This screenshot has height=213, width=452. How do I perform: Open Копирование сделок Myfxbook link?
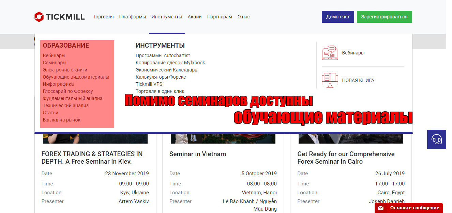[x=170, y=63]
